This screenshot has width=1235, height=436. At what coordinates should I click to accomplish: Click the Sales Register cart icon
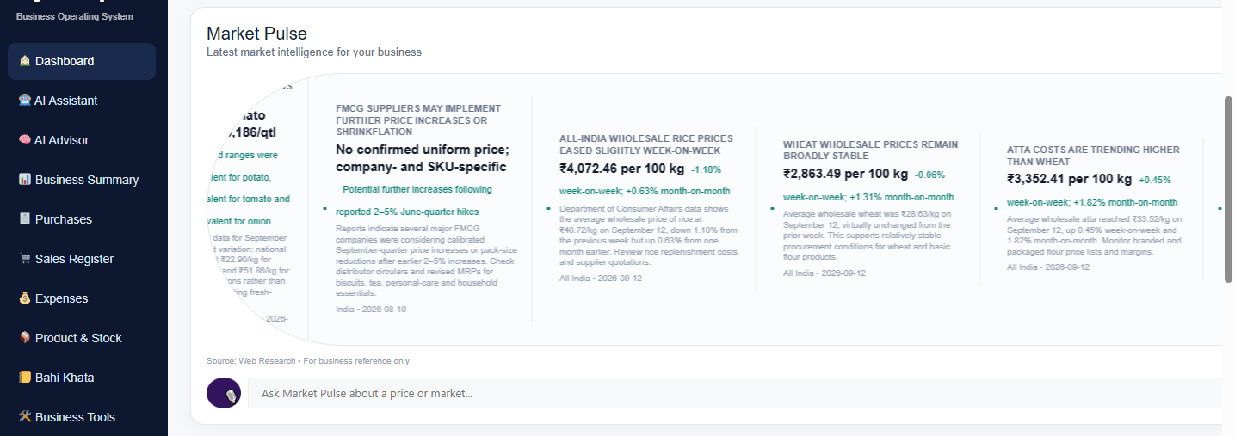[25, 259]
